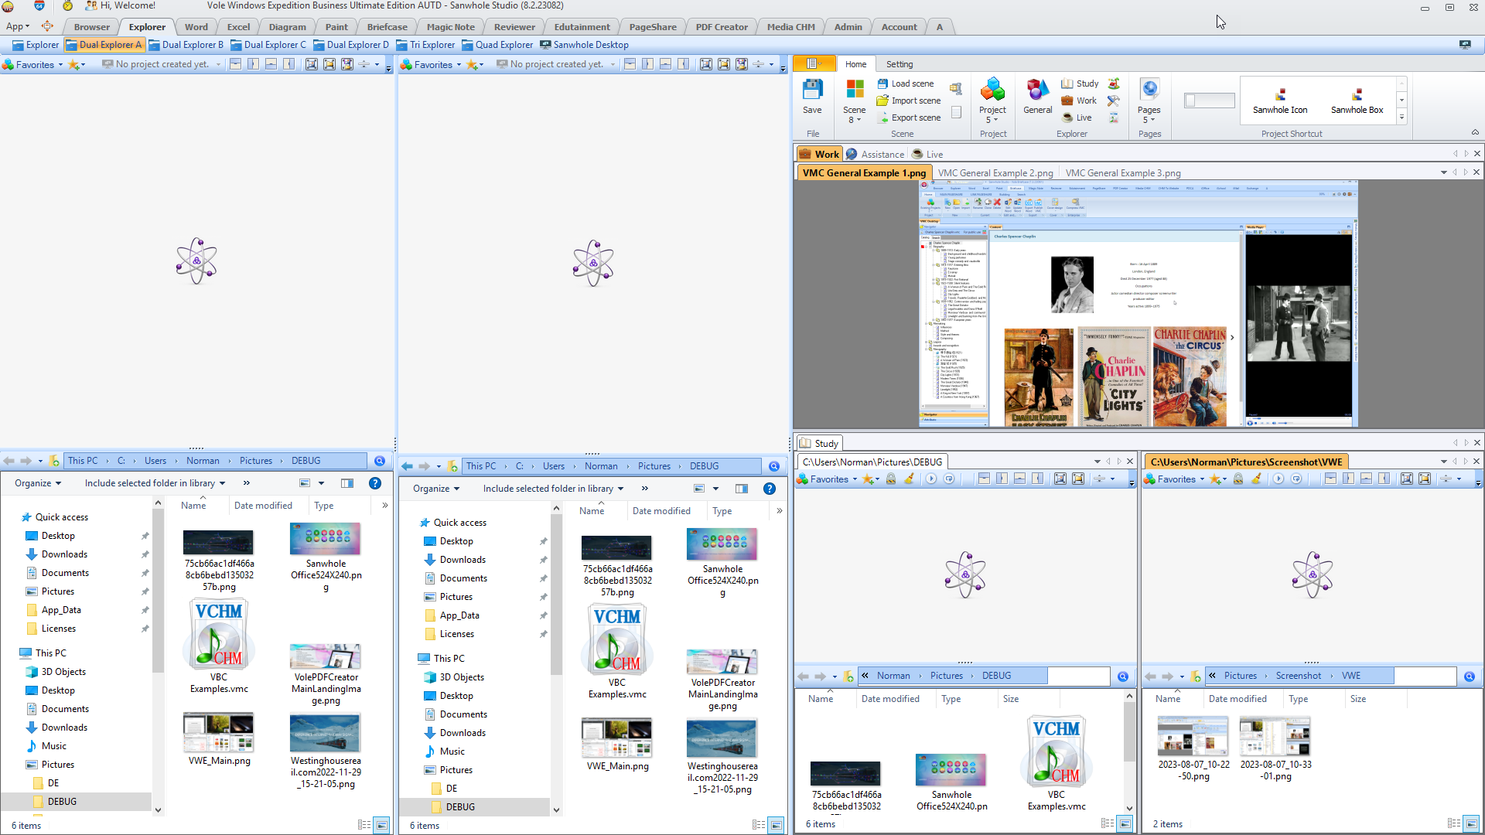
Task: Select the DE folder in middle explorer tree
Action: click(x=451, y=789)
